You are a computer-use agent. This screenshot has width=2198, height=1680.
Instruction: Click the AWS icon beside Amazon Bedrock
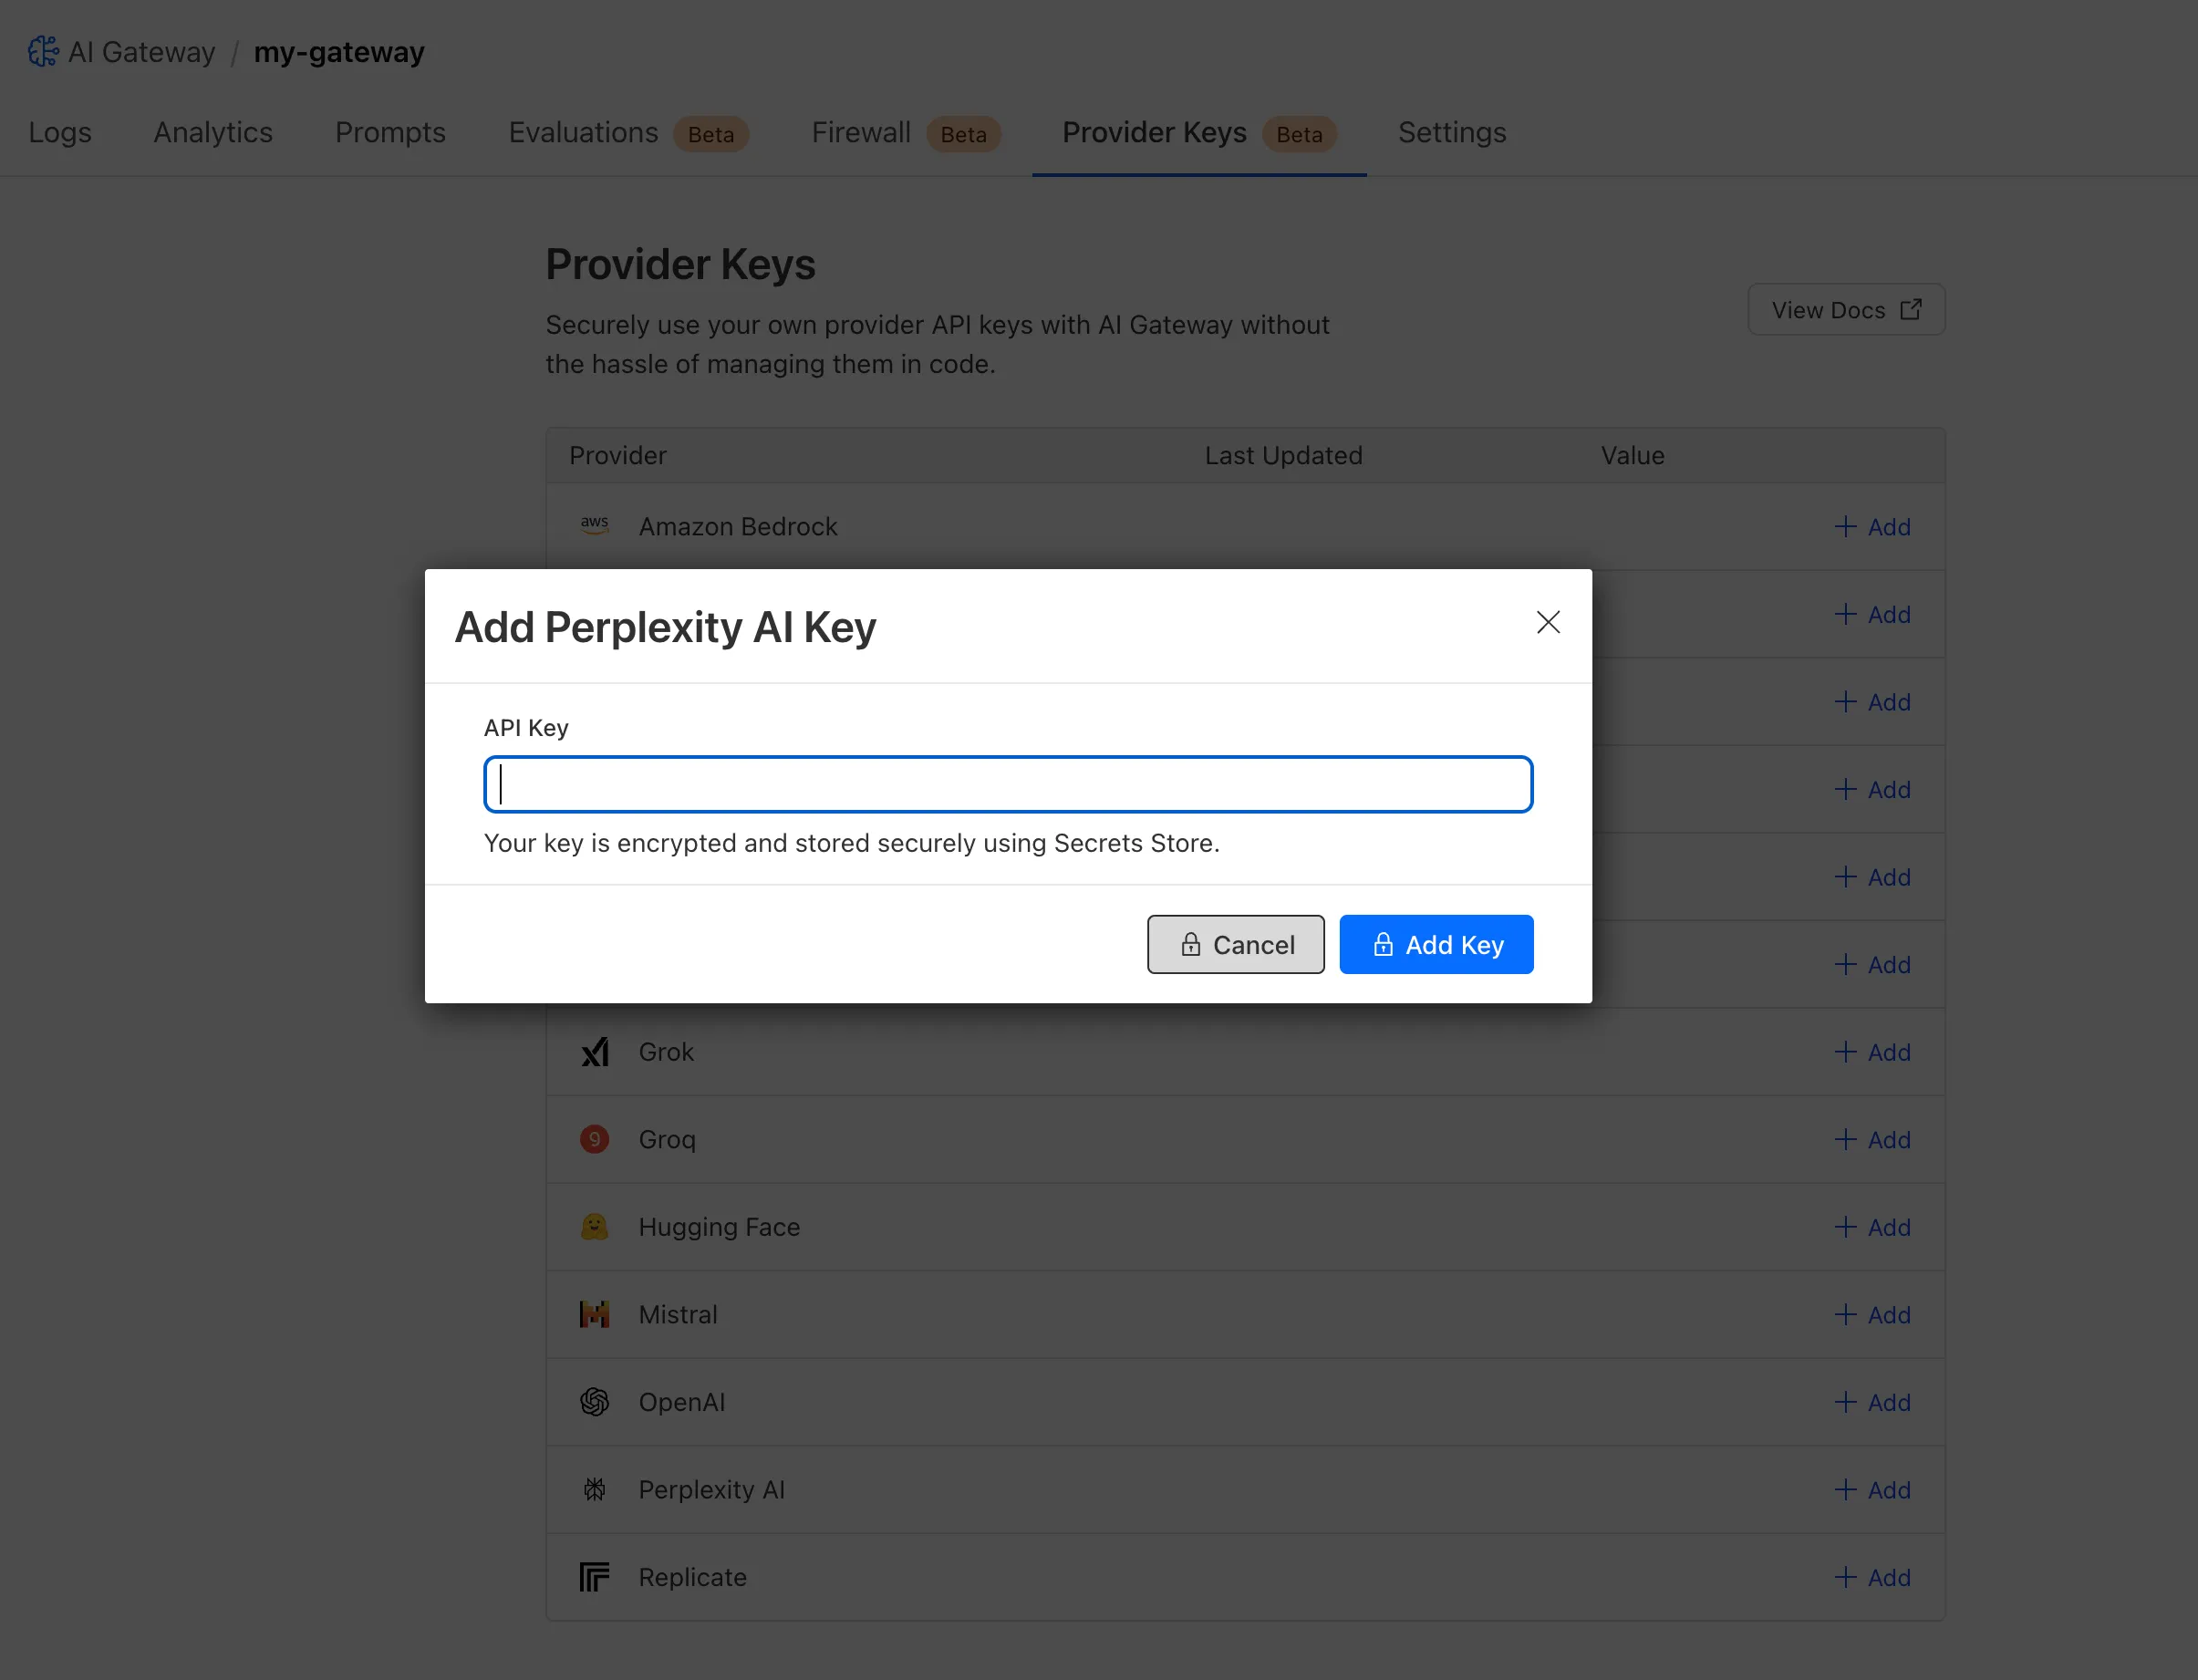[x=596, y=525]
